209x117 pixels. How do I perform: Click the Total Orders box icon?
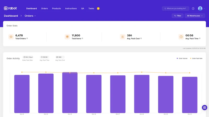click(11, 37)
